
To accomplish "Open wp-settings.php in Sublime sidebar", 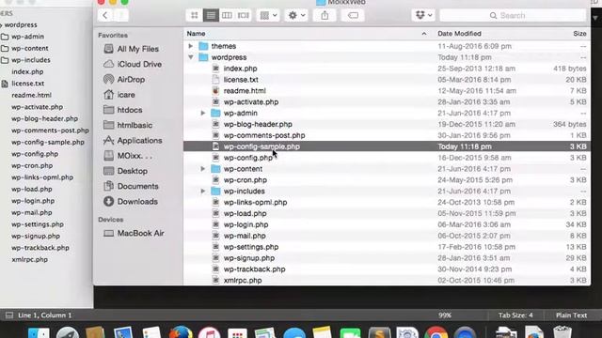I will tap(38, 224).
